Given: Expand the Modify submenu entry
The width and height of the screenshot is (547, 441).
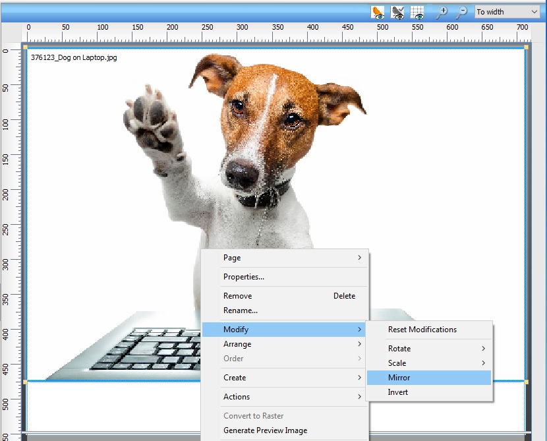Looking at the screenshot, I should click(x=284, y=330).
